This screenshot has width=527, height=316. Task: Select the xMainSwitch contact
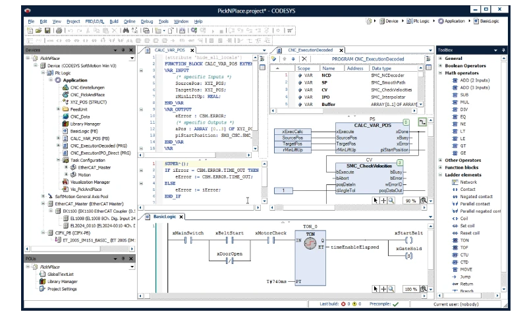click(x=188, y=240)
